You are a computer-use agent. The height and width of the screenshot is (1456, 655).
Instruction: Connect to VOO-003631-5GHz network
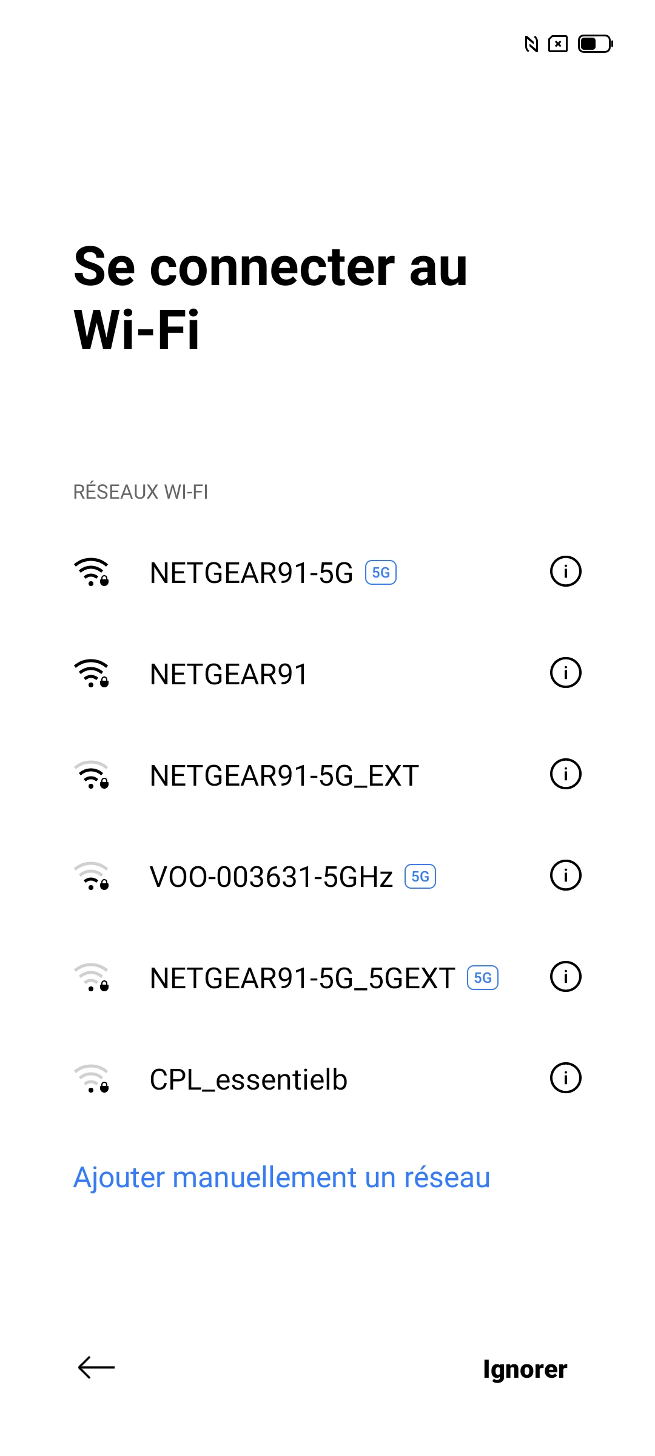click(271, 877)
